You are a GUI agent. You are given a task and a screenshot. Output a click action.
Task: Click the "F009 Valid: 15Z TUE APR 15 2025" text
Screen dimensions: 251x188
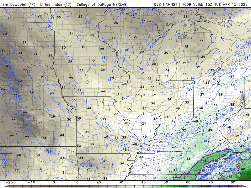pyautogui.click(x=215, y=4)
